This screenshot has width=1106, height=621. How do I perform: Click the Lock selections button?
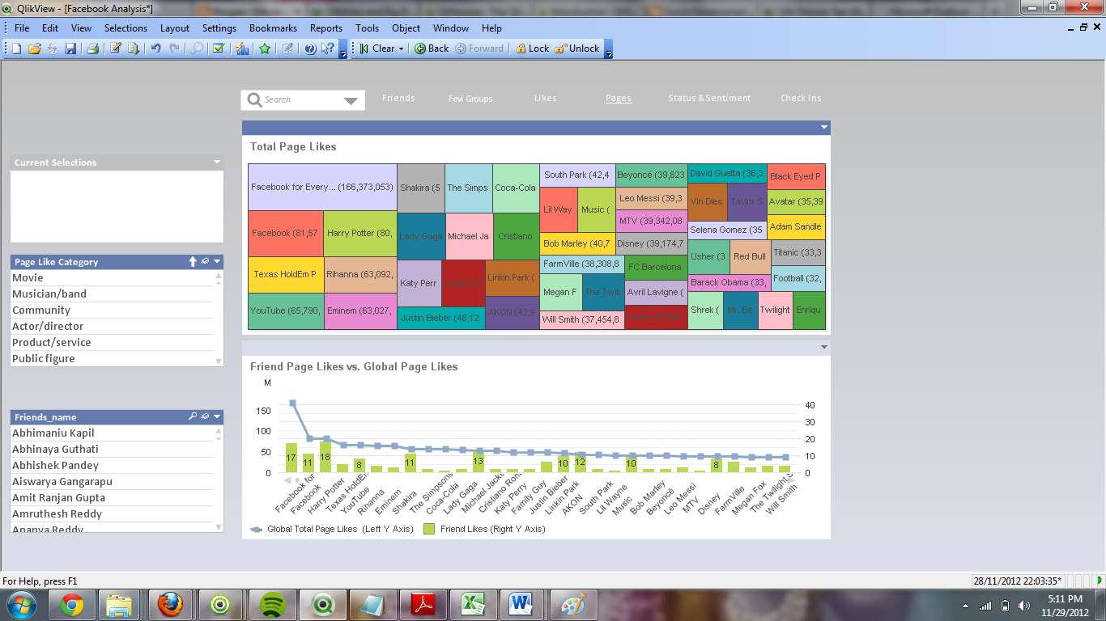tap(532, 49)
